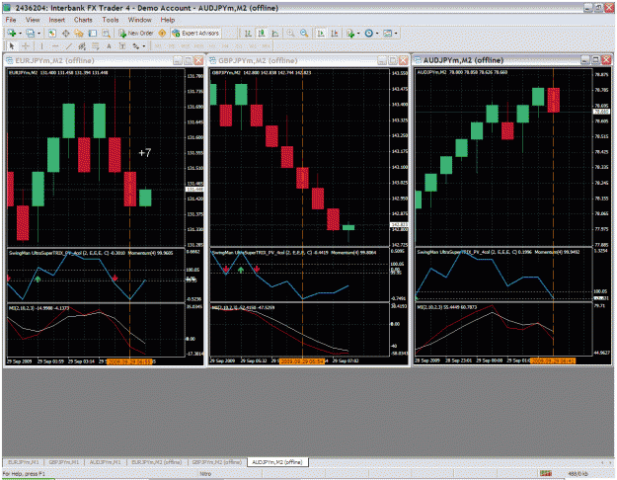The width and height of the screenshot is (617, 480).
Task: Open the Profiles icon
Action: (x=30, y=34)
